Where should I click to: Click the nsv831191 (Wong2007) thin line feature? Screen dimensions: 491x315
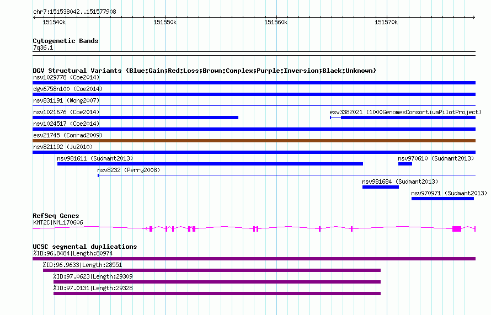254,106
